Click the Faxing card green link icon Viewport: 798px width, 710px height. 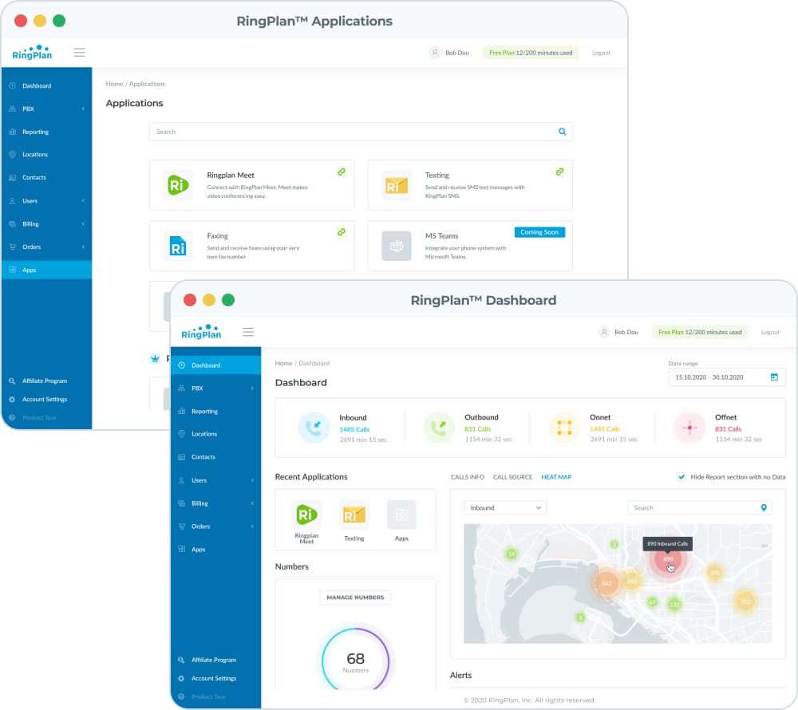342,232
